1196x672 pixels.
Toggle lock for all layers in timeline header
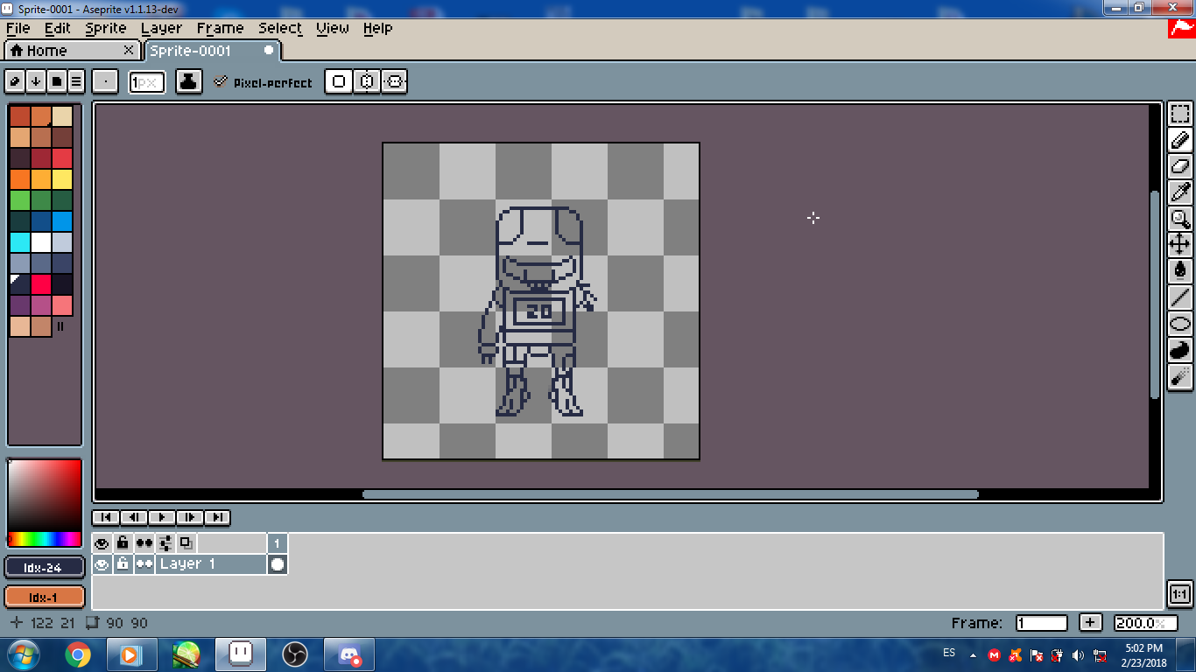coord(123,543)
